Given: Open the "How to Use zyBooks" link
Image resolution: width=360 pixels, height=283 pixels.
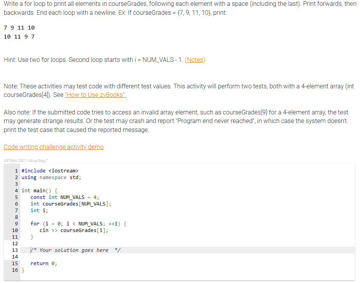Looking at the screenshot, I should (95, 95).
